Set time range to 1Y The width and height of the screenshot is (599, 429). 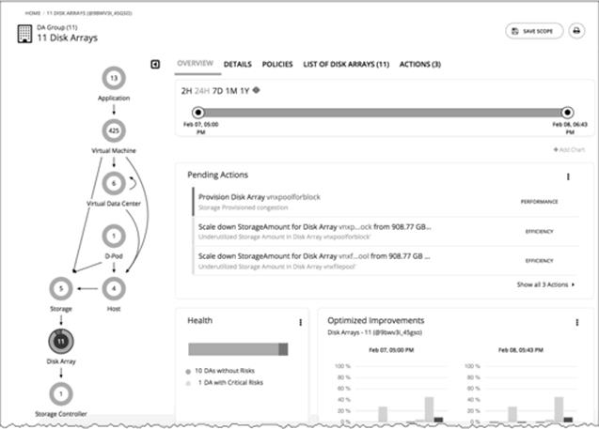pyautogui.click(x=244, y=91)
